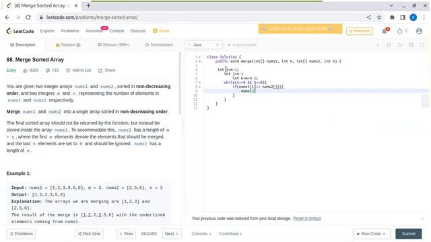431x242 pixels.
Task: Bookmark this page star icon
Action: click(379, 17)
